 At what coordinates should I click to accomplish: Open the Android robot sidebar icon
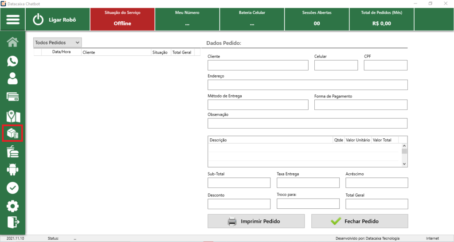[x=12, y=170]
